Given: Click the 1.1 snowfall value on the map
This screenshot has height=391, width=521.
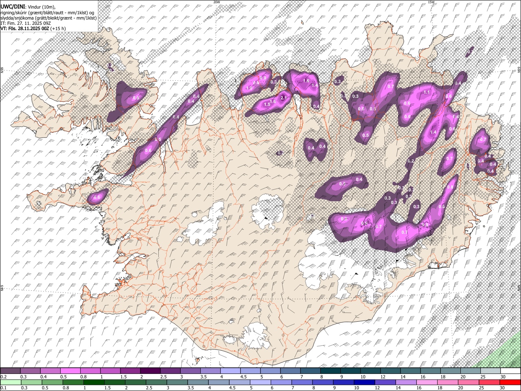Looking at the screenshot, I should (427, 92).
